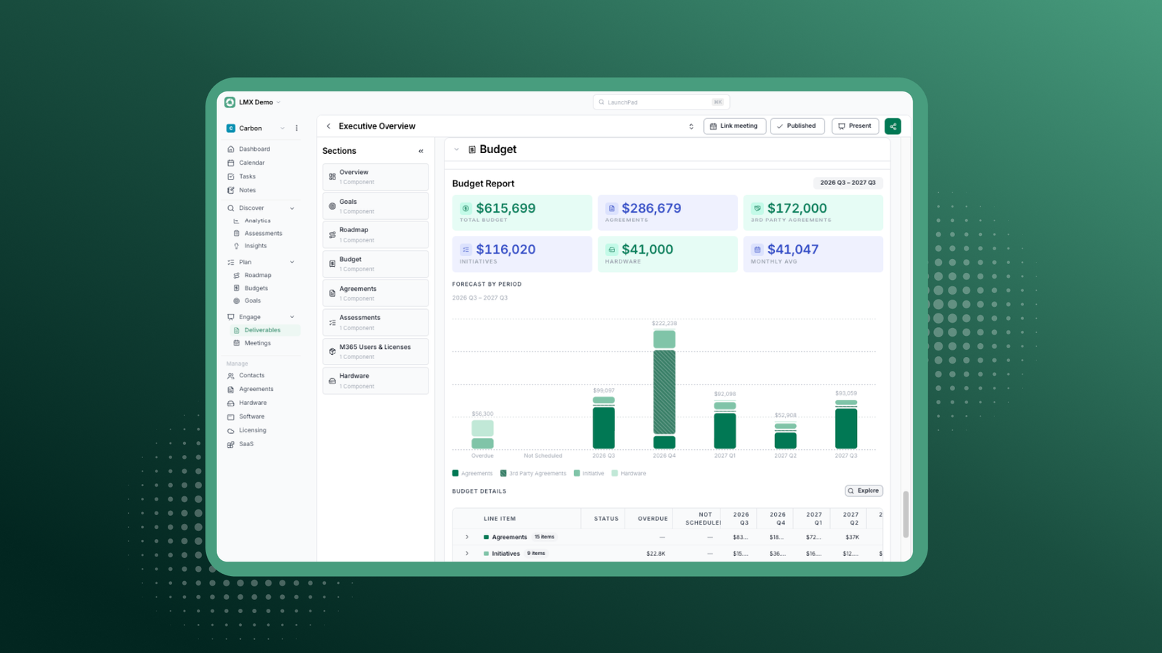1162x653 pixels.
Task: Focus the LaunchPad search field
Action: tap(661, 102)
